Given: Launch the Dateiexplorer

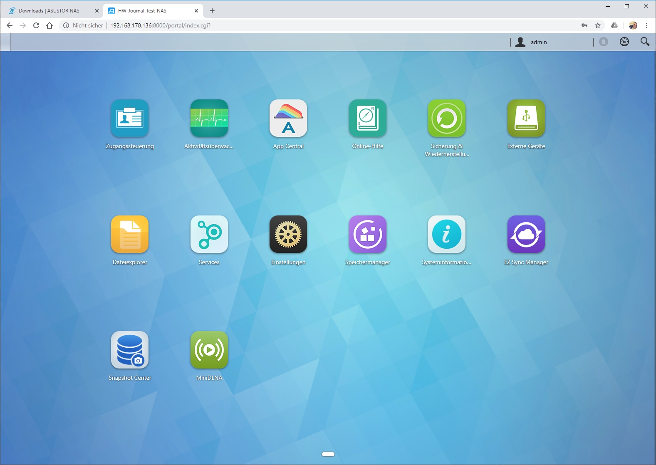Looking at the screenshot, I should 130,234.
